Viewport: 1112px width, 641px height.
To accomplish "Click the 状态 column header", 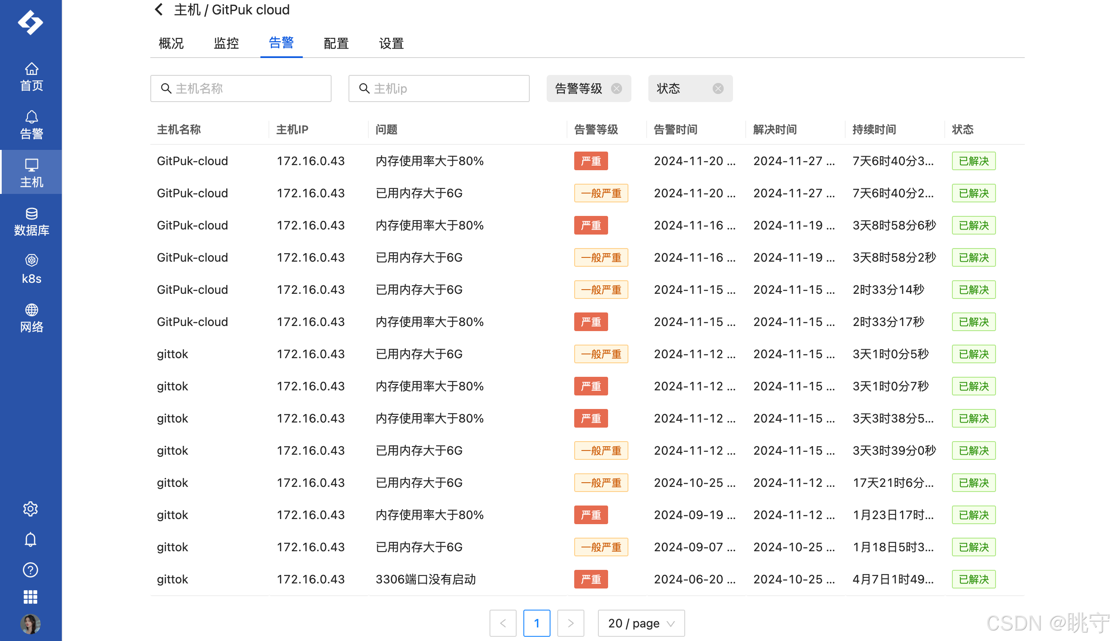I will coord(963,129).
